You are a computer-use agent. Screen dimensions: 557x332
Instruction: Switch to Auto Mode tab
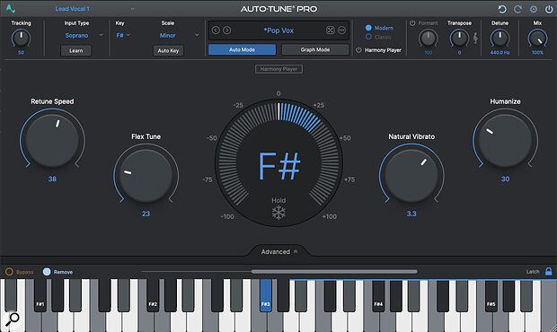pos(242,49)
